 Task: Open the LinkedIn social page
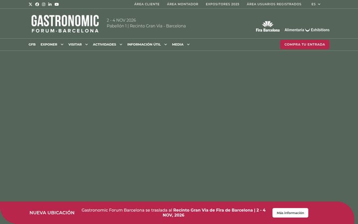click(50, 4)
